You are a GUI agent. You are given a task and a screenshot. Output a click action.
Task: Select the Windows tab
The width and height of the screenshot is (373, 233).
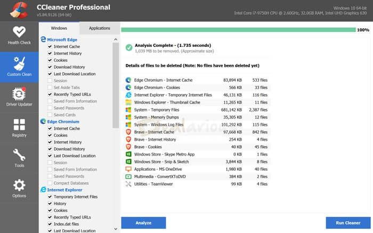point(59,28)
